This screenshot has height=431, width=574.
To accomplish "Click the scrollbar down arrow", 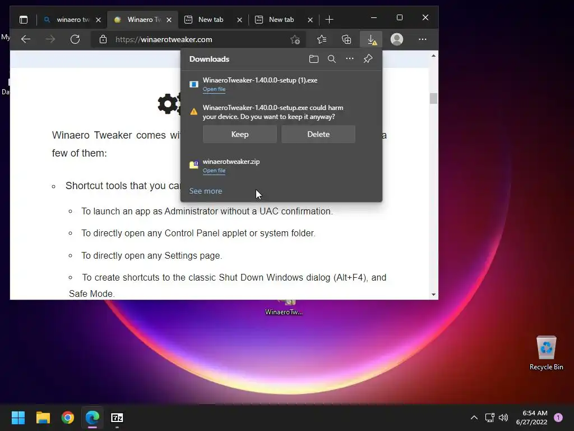I will point(433,295).
